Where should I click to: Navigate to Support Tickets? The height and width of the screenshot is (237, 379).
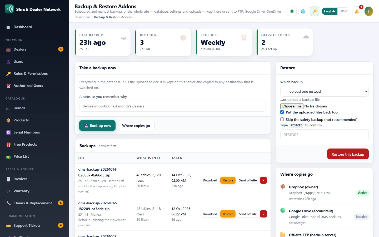tap(34, 225)
